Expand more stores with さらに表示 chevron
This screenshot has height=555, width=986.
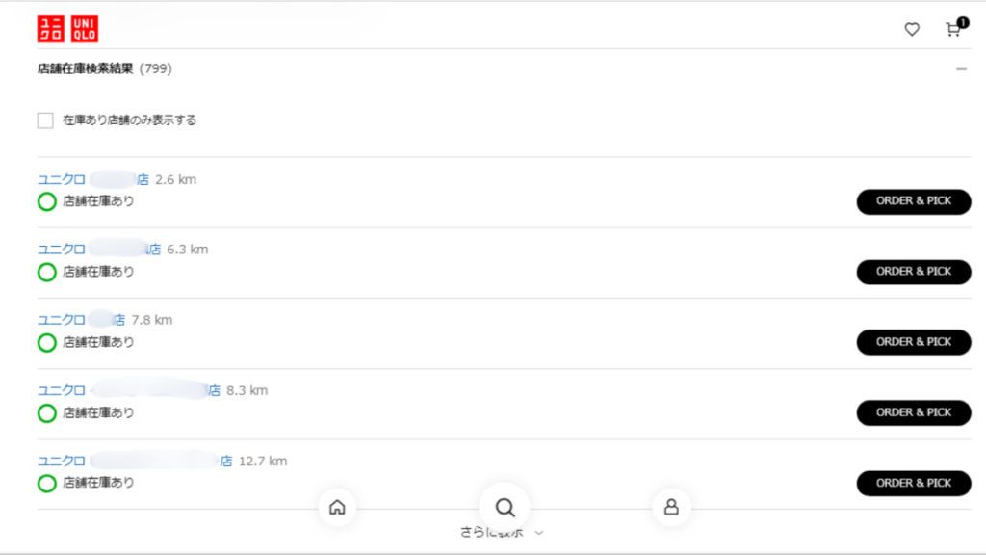(x=539, y=533)
